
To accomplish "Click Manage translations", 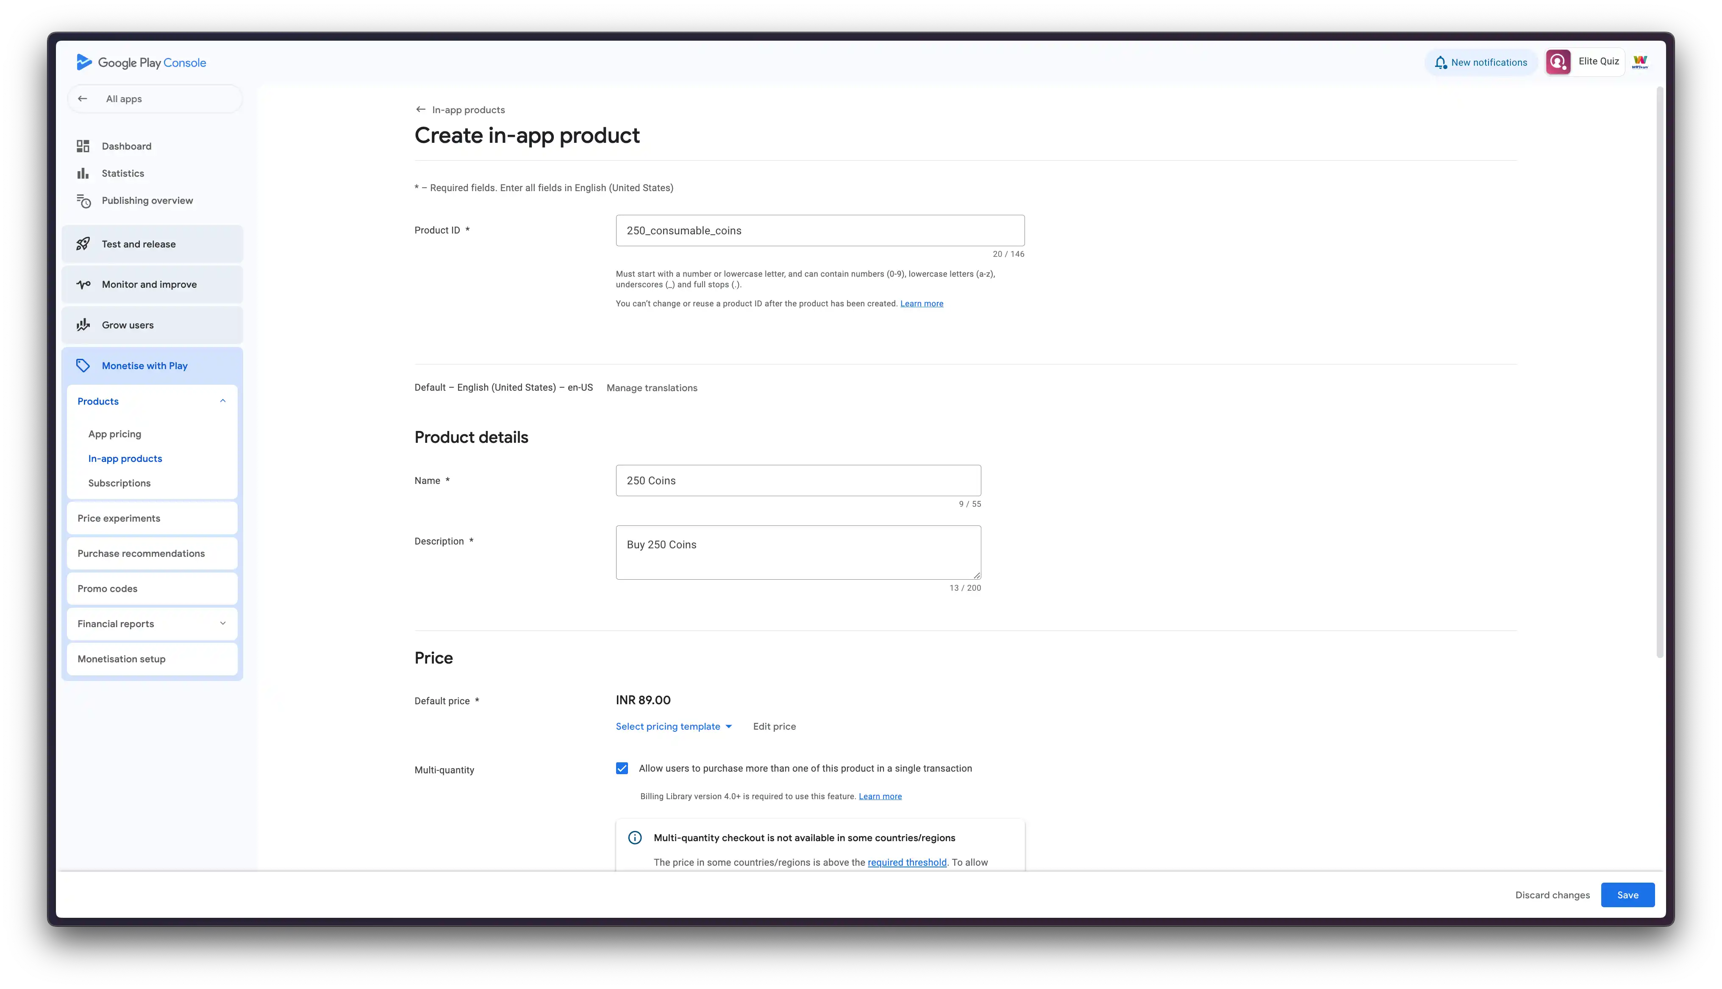I will (652, 388).
